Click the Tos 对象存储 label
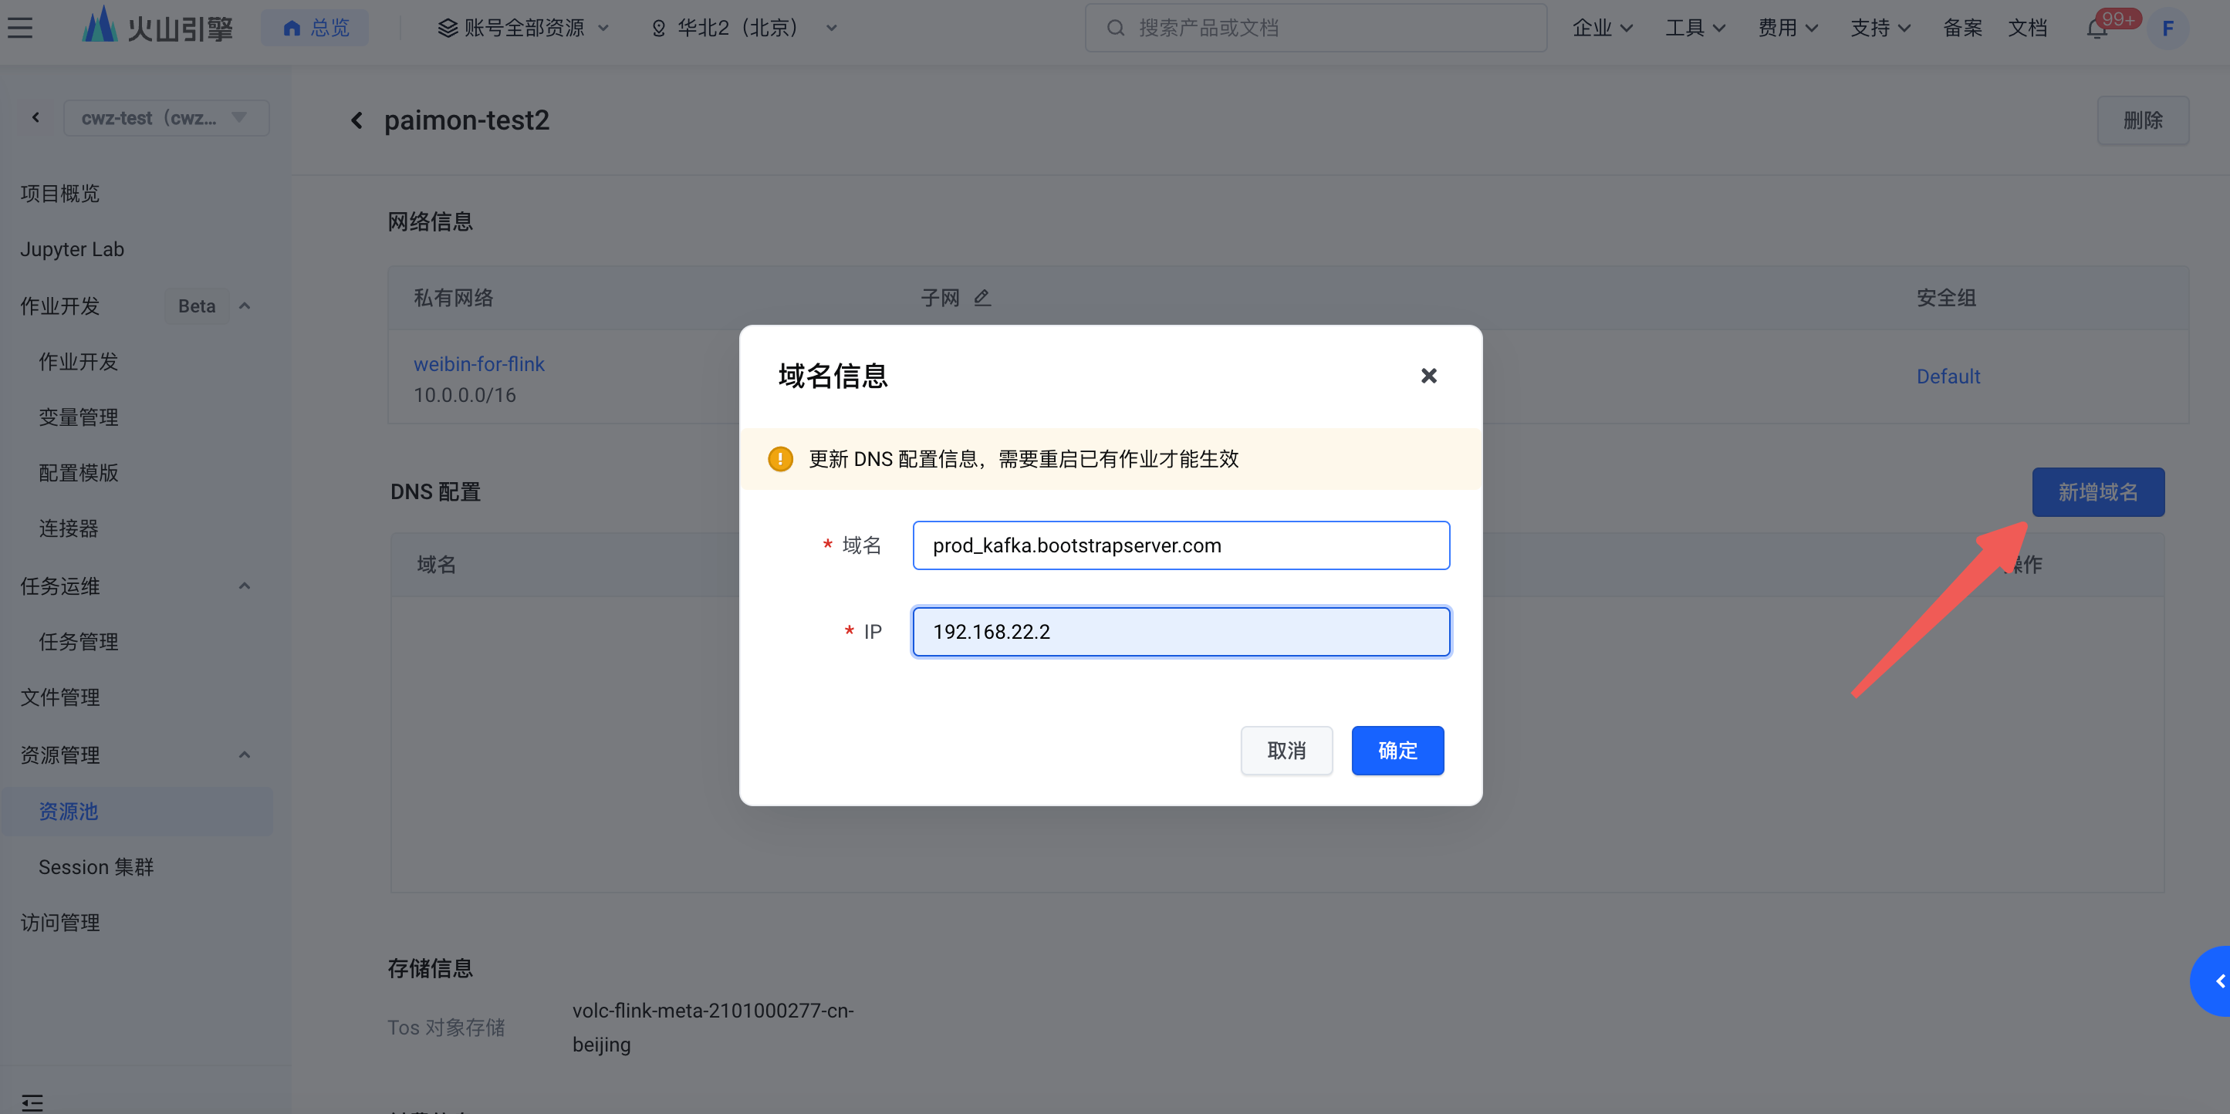This screenshot has width=2230, height=1114. 445,1028
